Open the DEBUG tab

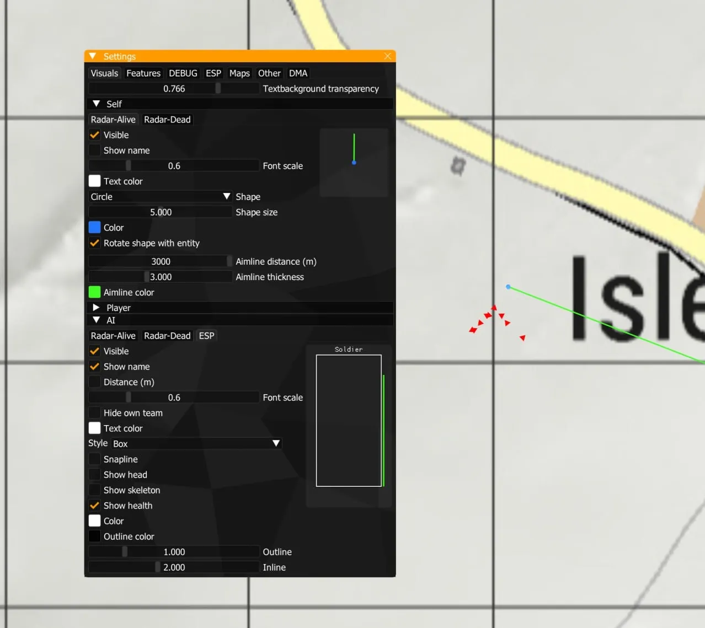pos(183,73)
